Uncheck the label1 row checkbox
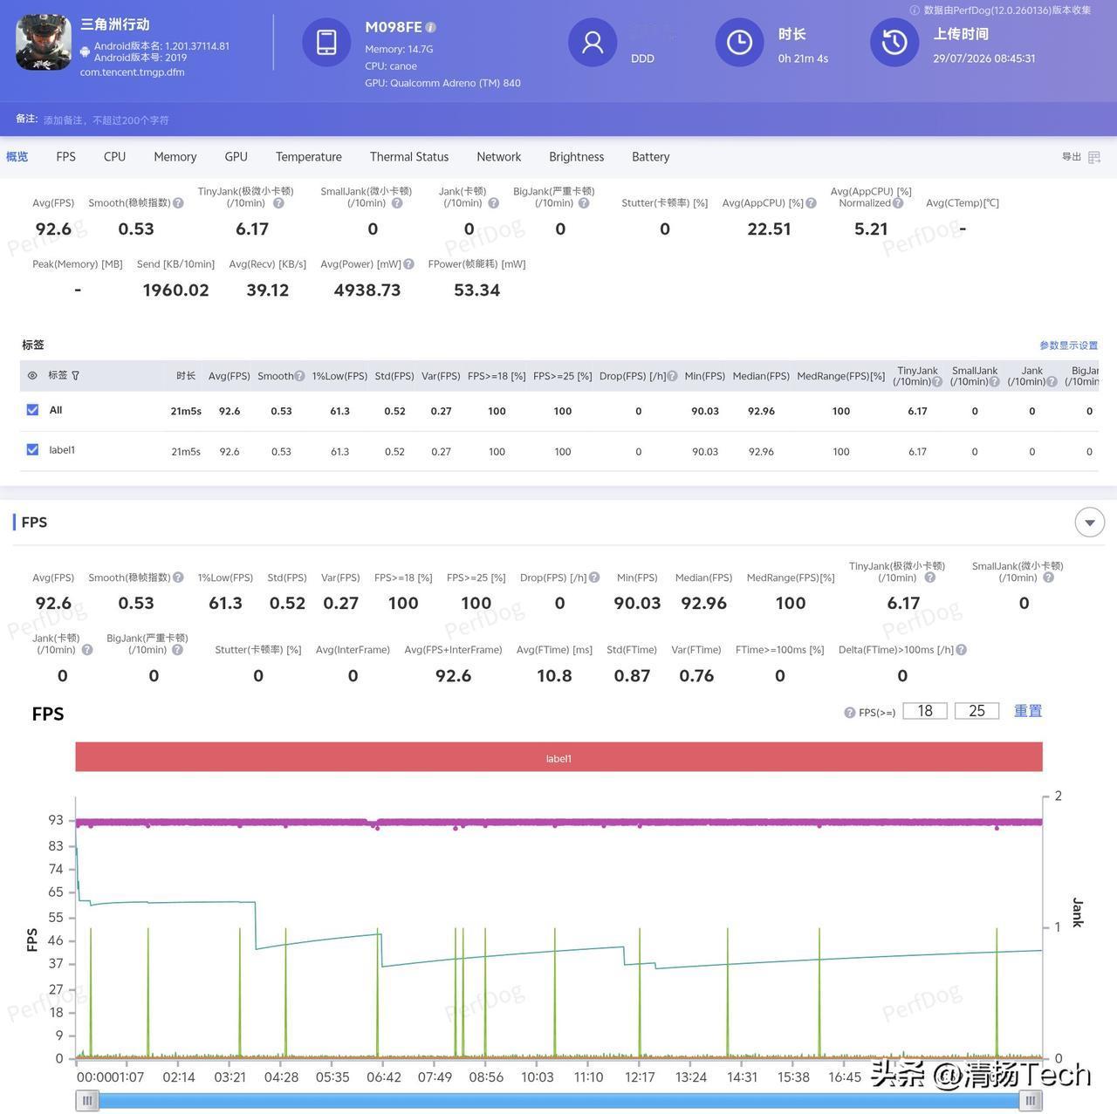 click(x=32, y=450)
